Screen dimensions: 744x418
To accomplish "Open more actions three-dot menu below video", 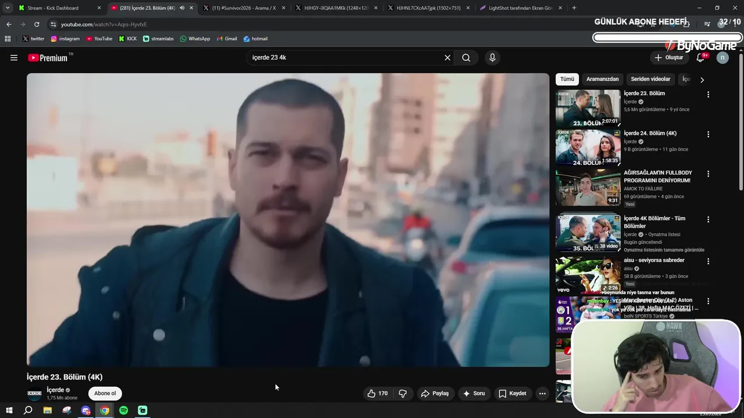I will [x=542, y=394].
